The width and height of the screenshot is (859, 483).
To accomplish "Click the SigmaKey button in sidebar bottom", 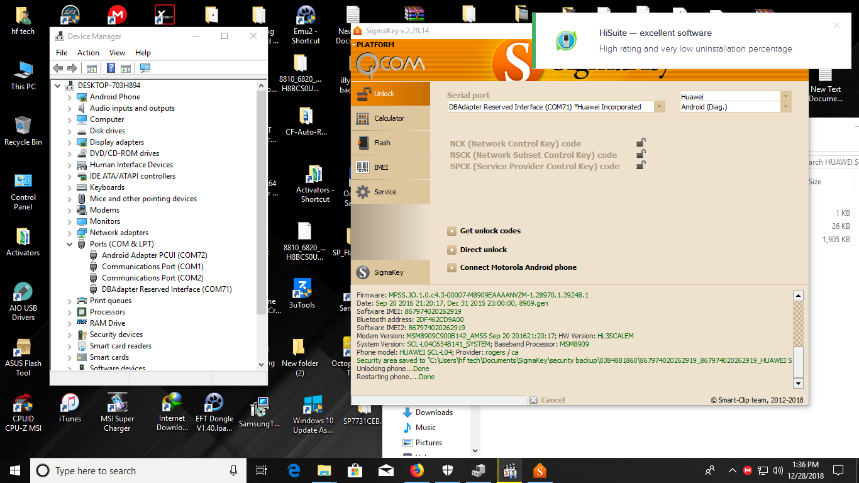I will pyautogui.click(x=391, y=272).
